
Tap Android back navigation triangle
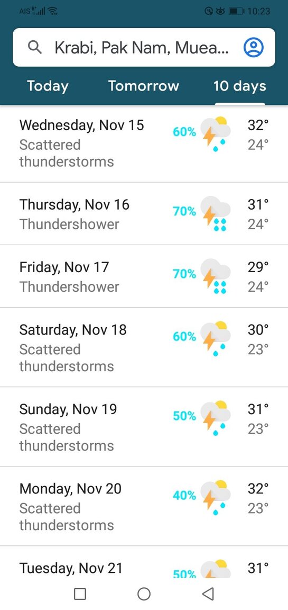[x=208, y=594]
